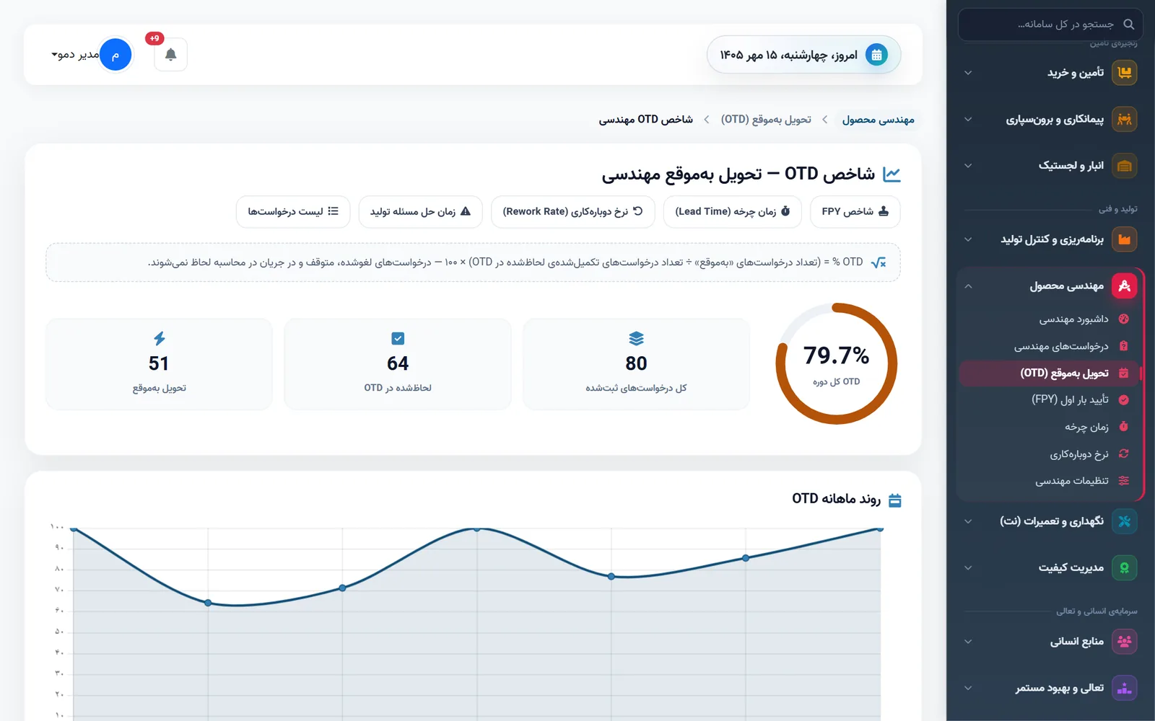Click the chart icon beside the OTD title
The image size is (1155, 721).
892,174
